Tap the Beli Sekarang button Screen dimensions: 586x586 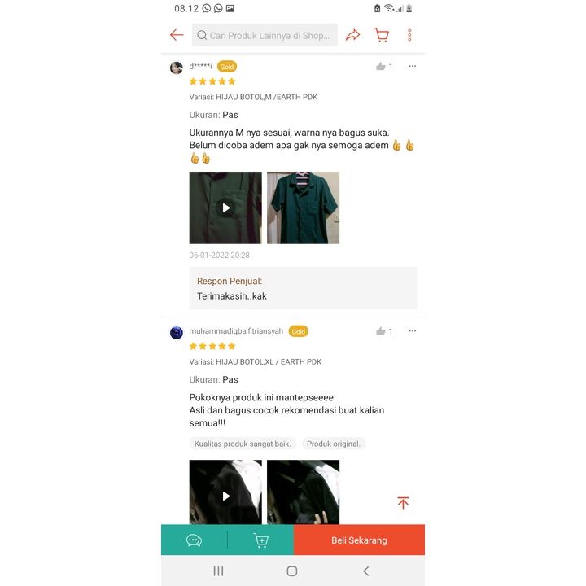[x=359, y=540]
